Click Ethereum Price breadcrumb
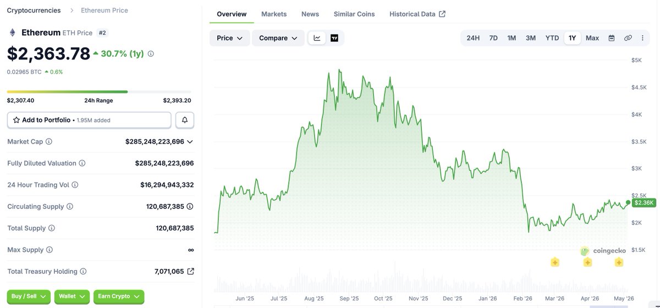This screenshot has width=660, height=308. 105,10
